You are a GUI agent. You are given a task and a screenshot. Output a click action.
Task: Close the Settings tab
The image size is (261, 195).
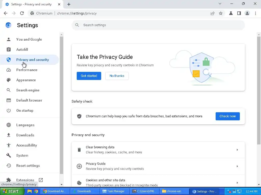tap(59, 4)
